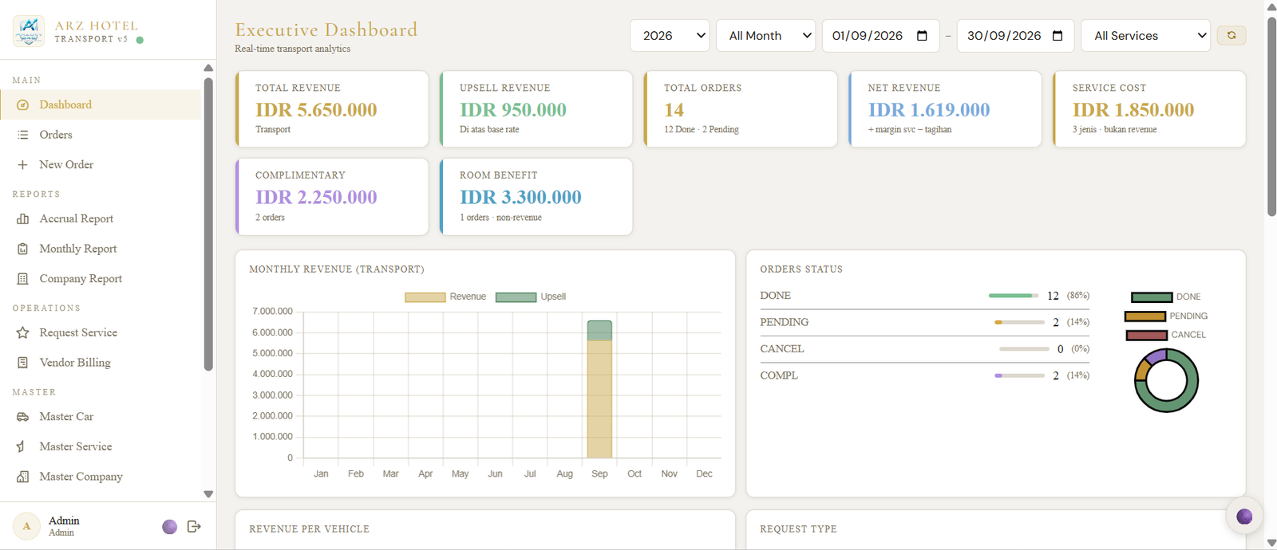Click the Master Service icon
The image size is (1277, 550).
coord(22,446)
